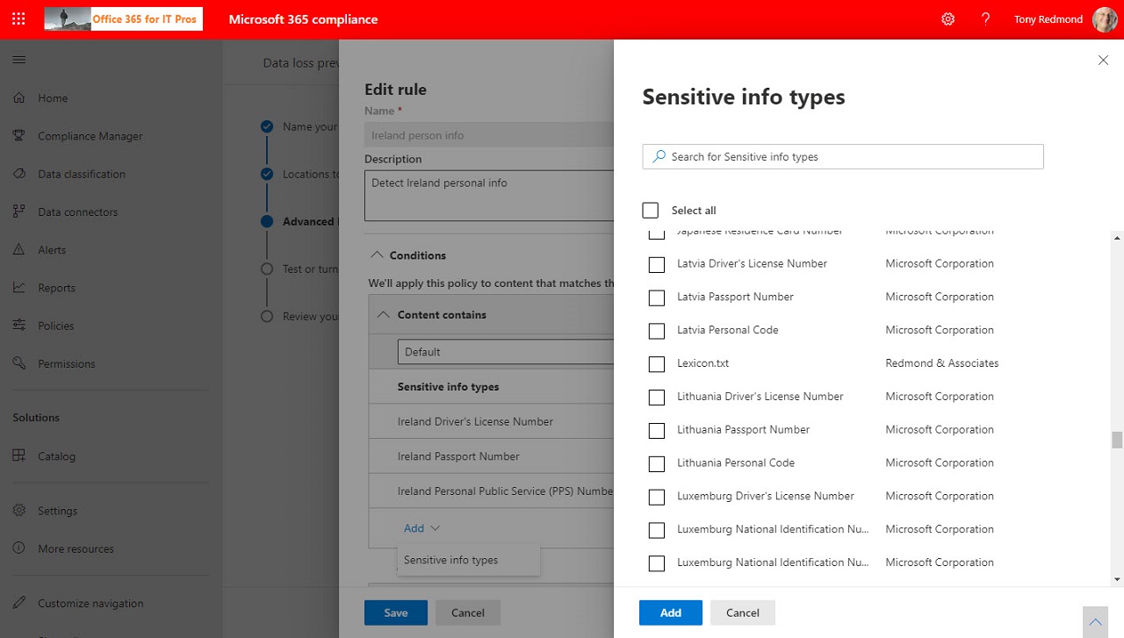Open the settings gear in header

[947, 19]
